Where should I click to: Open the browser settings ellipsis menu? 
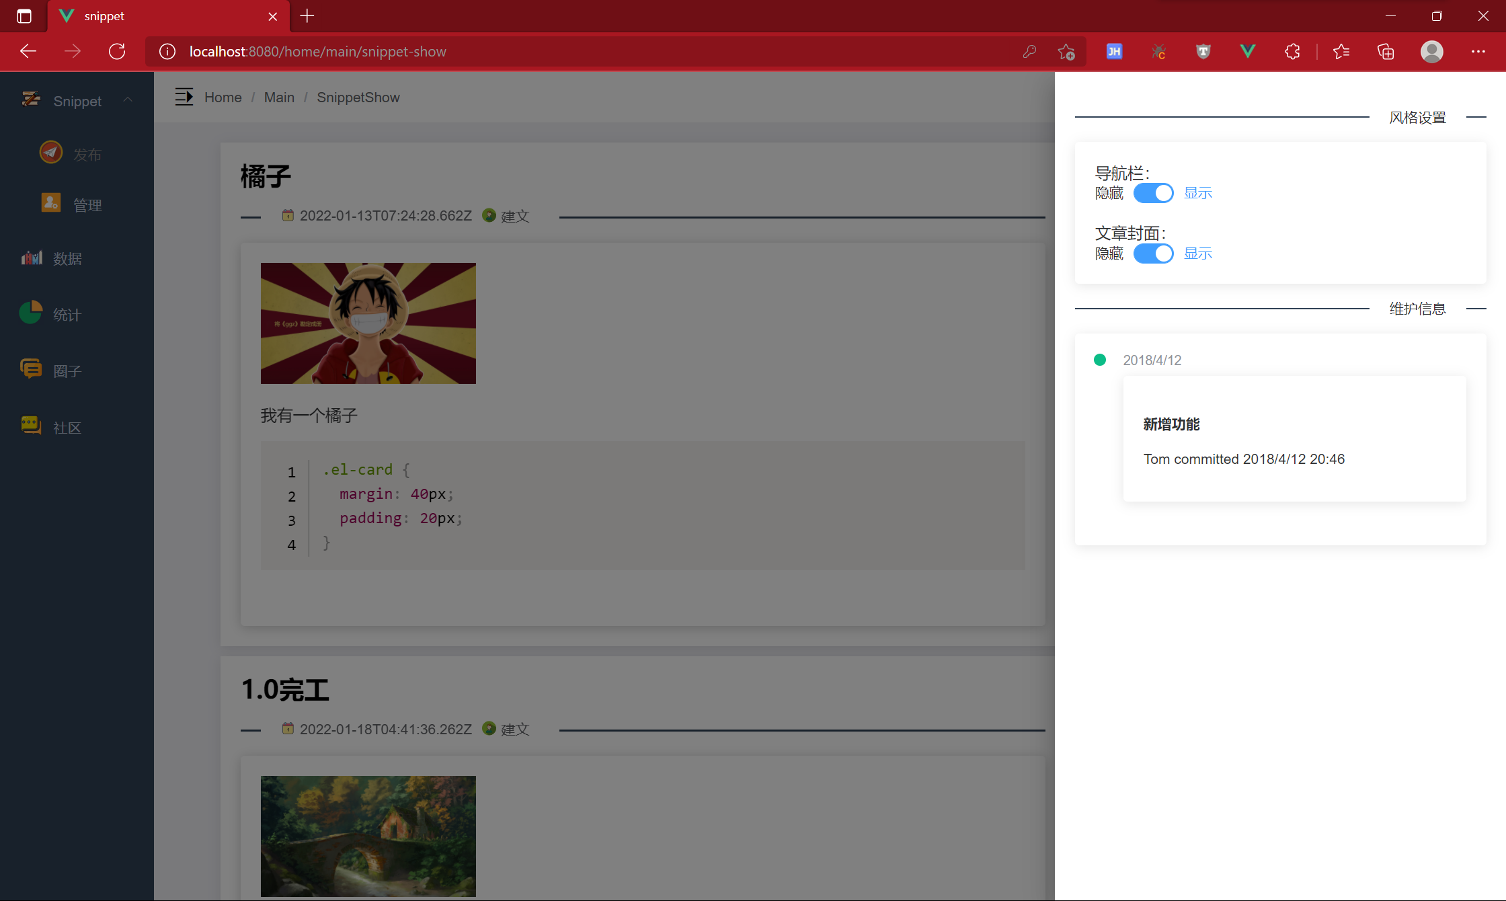coord(1478,51)
